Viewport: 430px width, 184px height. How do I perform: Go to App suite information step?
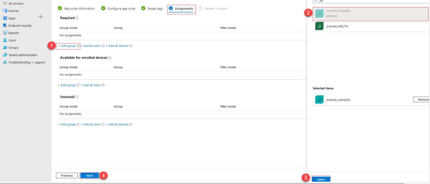coord(79,9)
